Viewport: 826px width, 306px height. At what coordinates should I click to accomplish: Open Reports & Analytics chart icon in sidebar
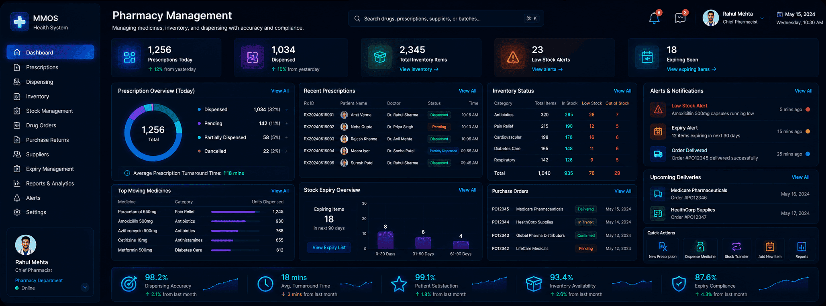(x=17, y=183)
